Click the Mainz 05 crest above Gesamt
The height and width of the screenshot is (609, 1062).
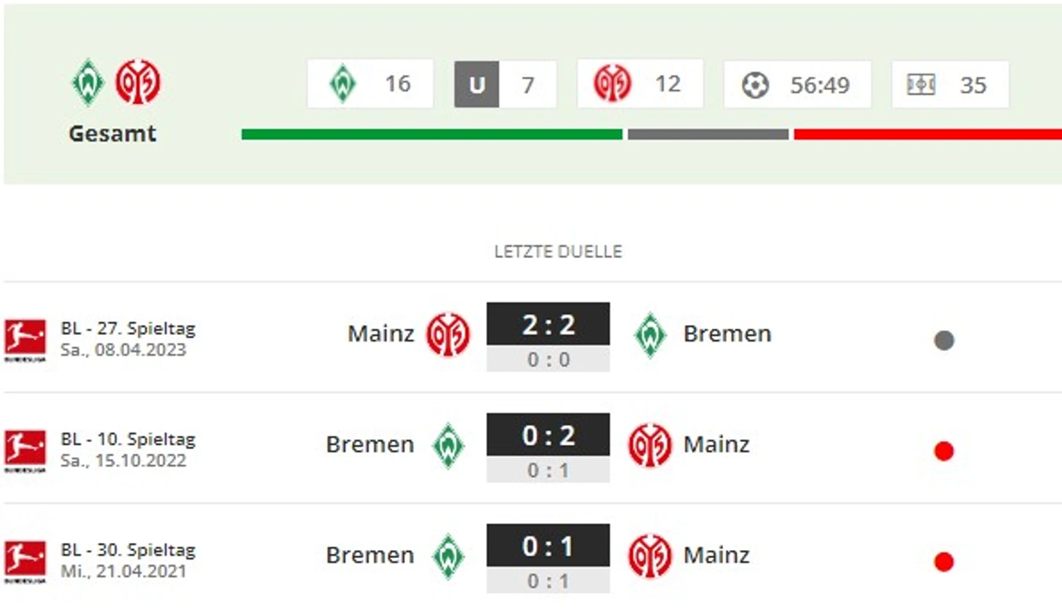pyautogui.click(x=137, y=82)
